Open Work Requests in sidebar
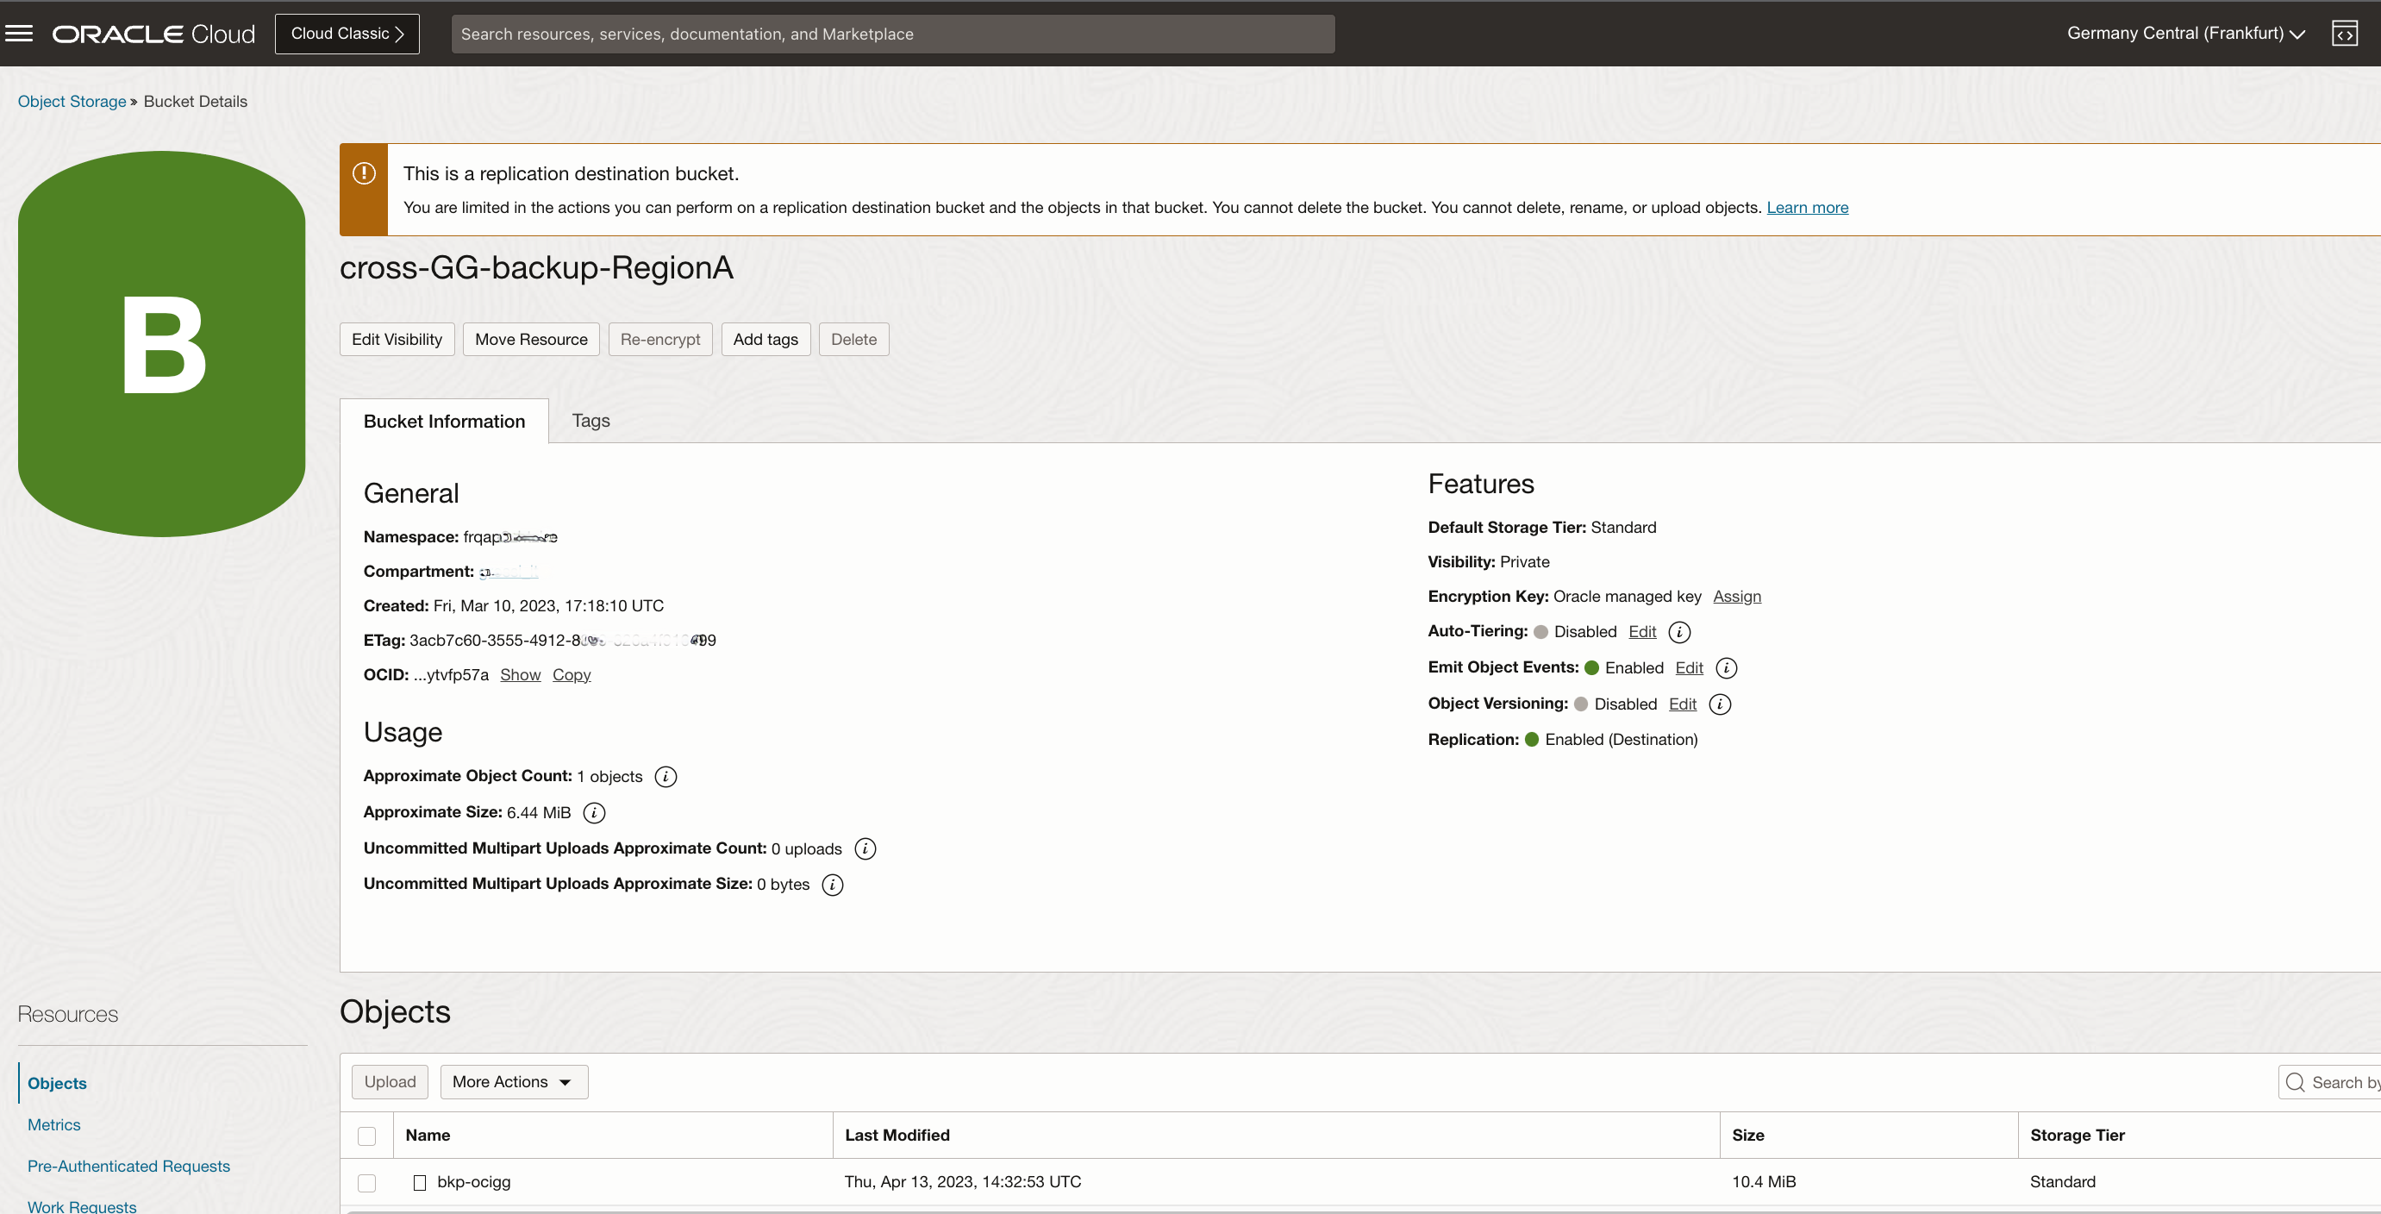The height and width of the screenshot is (1214, 2381). (82, 1205)
